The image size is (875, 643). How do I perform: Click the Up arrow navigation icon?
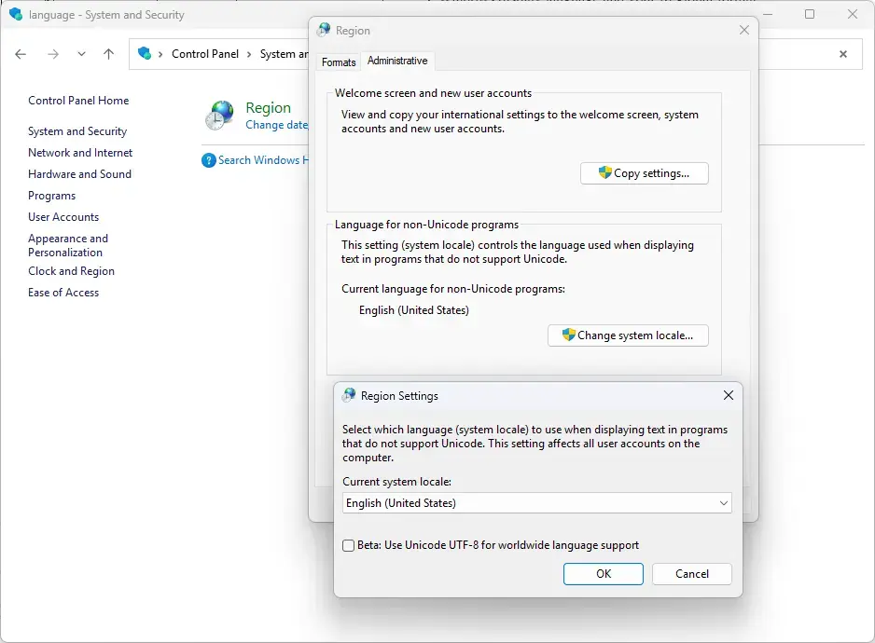coord(108,54)
